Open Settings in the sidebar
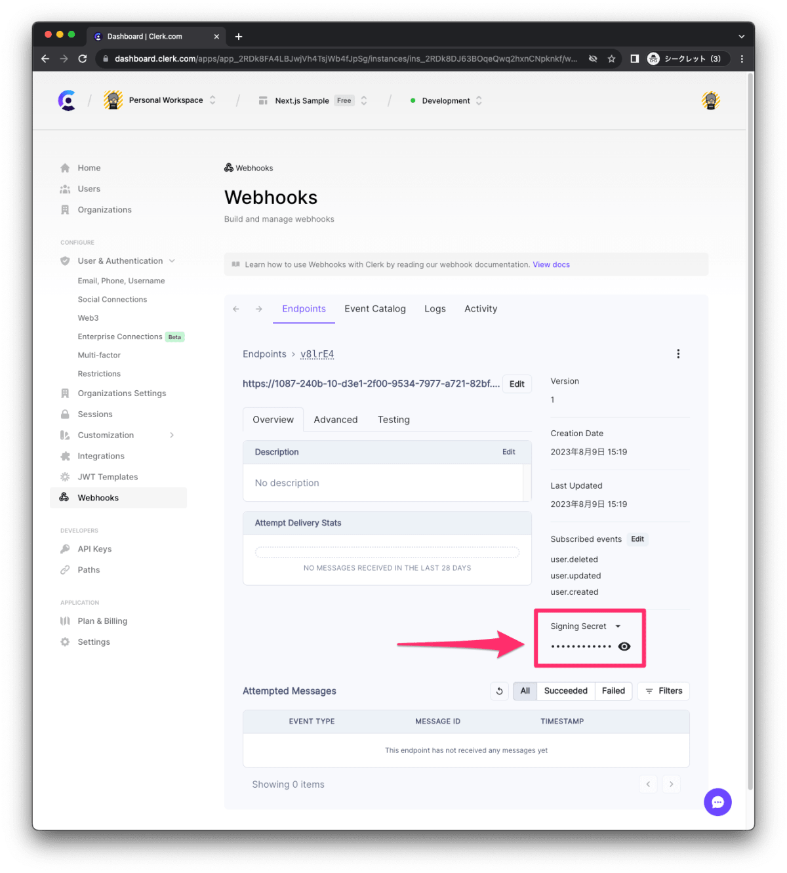 pos(94,642)
